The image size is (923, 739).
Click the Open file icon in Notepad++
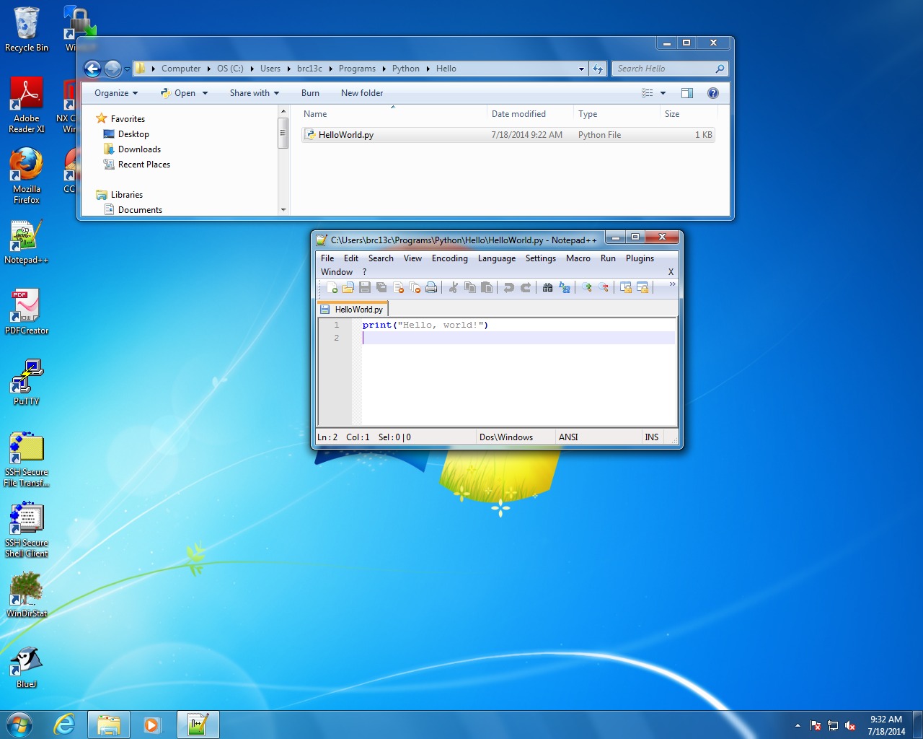pos(348,287)
